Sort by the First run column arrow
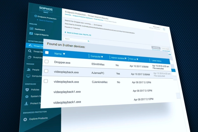The image size is (198, 132). pyautogui.click(x=137, y=59)
